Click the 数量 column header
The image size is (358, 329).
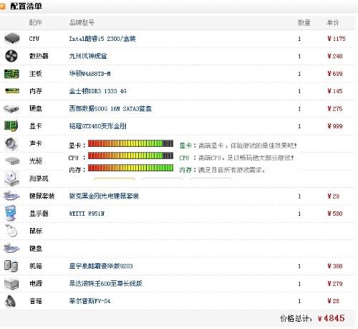pyautogui.click(x=304, y=23)
